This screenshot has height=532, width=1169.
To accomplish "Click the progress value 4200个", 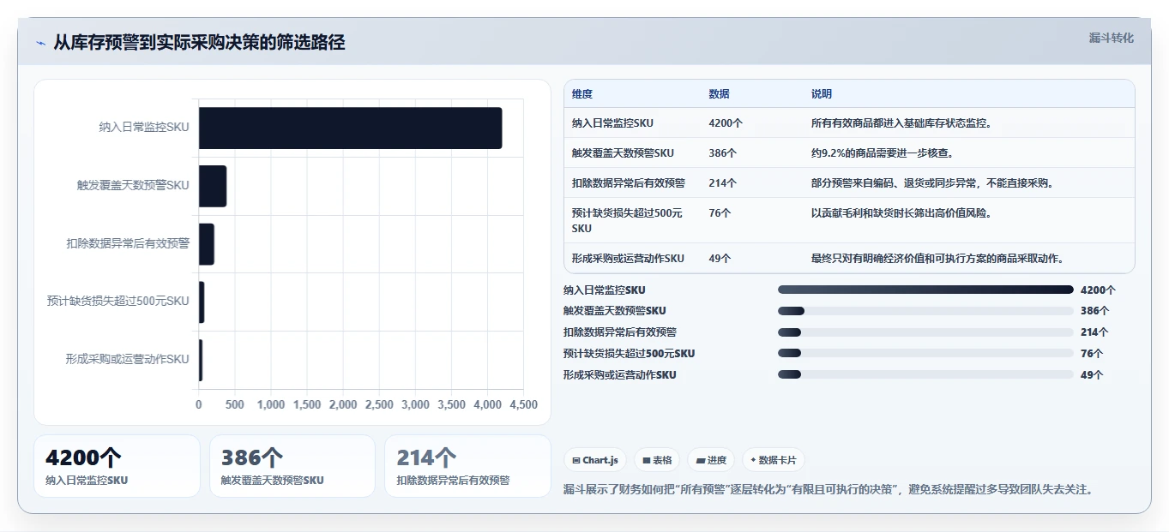I will tap(1098, 290).
